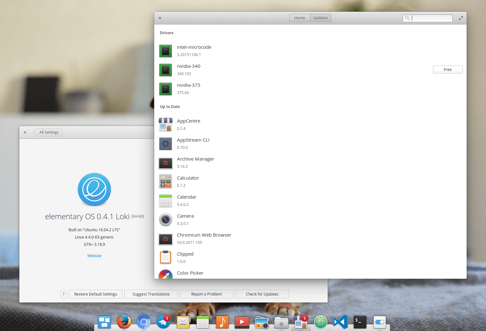Click the elementary OS logo in About
This screenshot has width=486, height=331.
[x=94, y=189]
